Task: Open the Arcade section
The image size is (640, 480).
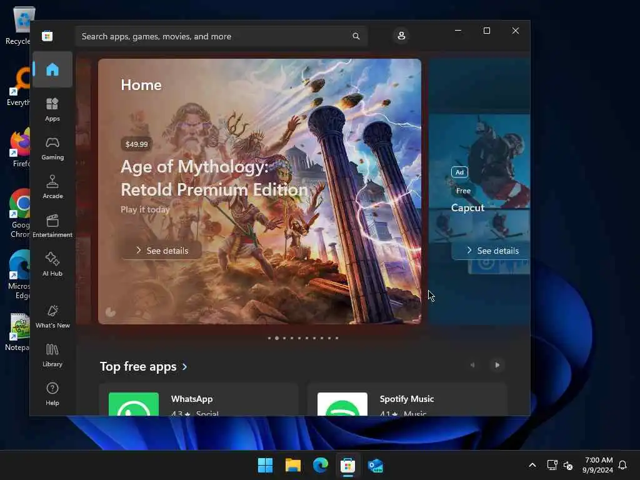Action: point(52,187)
